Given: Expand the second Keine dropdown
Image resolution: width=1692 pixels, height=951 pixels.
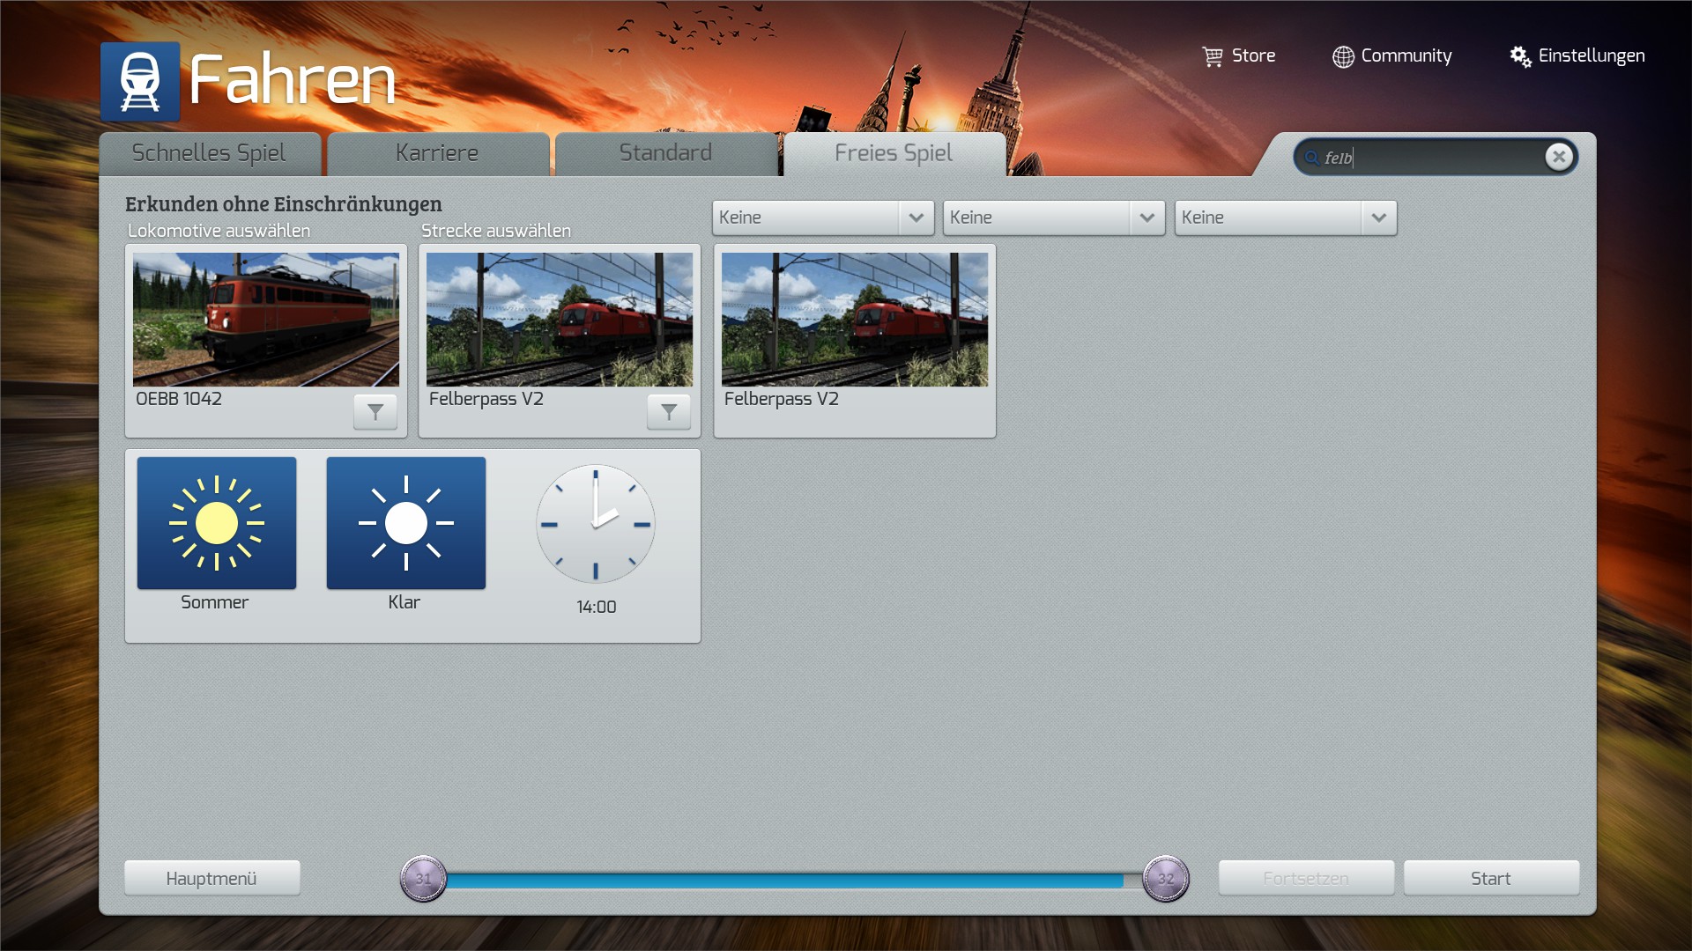Looking at the screenshot, I should (x=1147, y=217).
